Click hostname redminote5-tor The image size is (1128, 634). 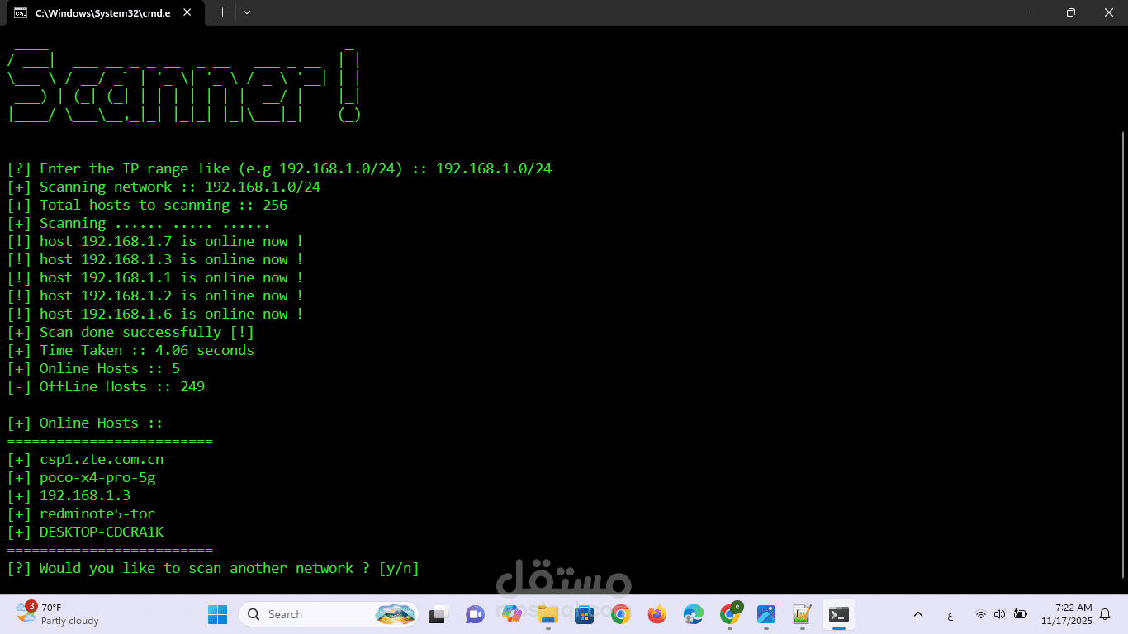point(97,513)
